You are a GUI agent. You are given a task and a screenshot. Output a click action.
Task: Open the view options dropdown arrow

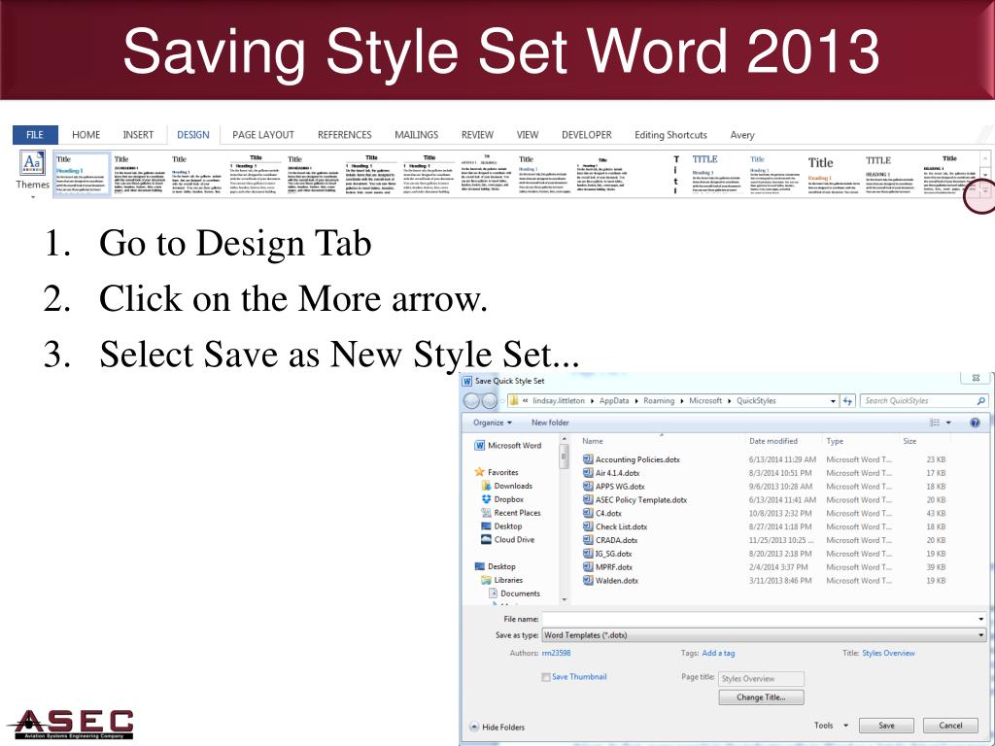948,423
